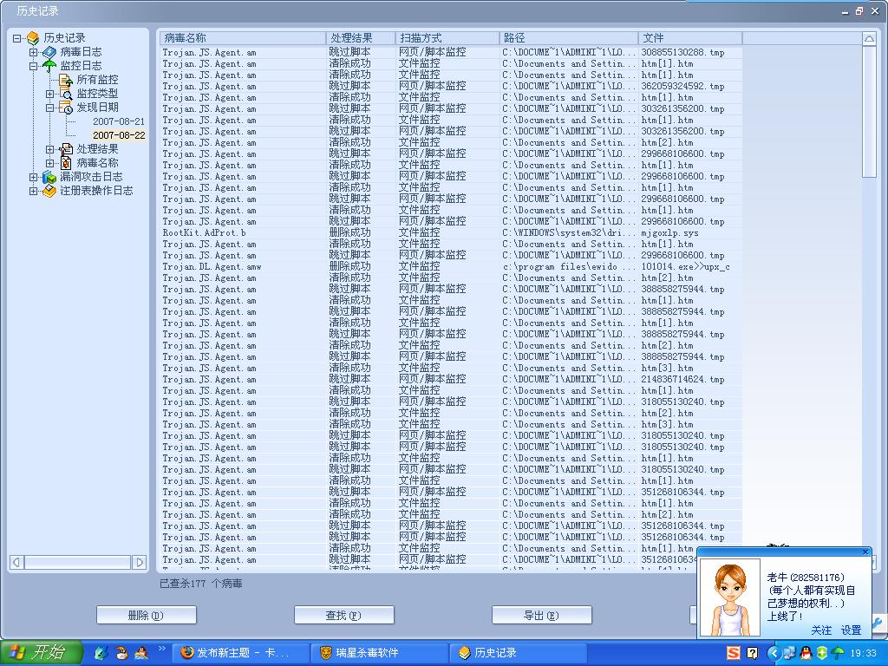Click the QQ avatar picture of 老牛
The width and height of the screenshot is (888, 666).
pos(730,597)
